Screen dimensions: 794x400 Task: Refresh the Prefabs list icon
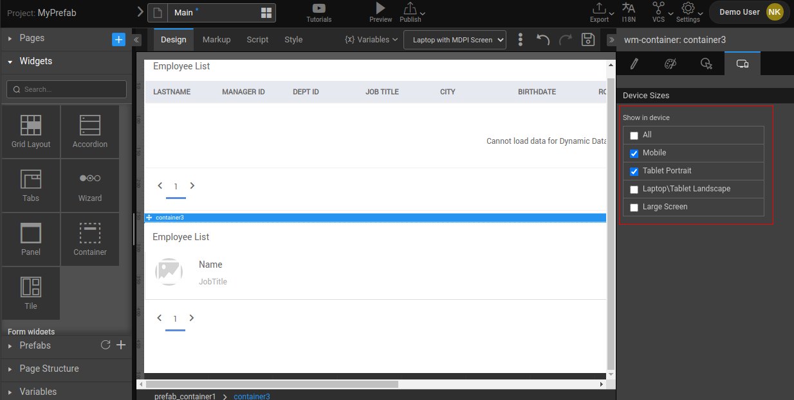point(106,345)
